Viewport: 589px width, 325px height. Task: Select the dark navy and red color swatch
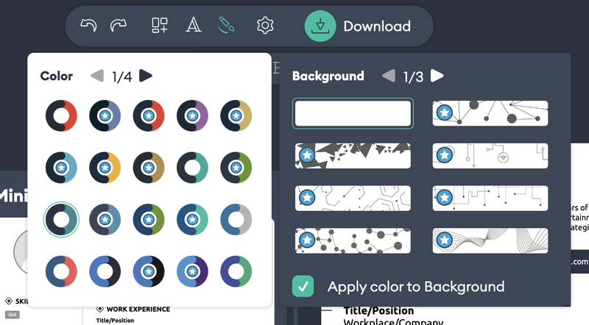pyautogui.click(x=61, y=116)
